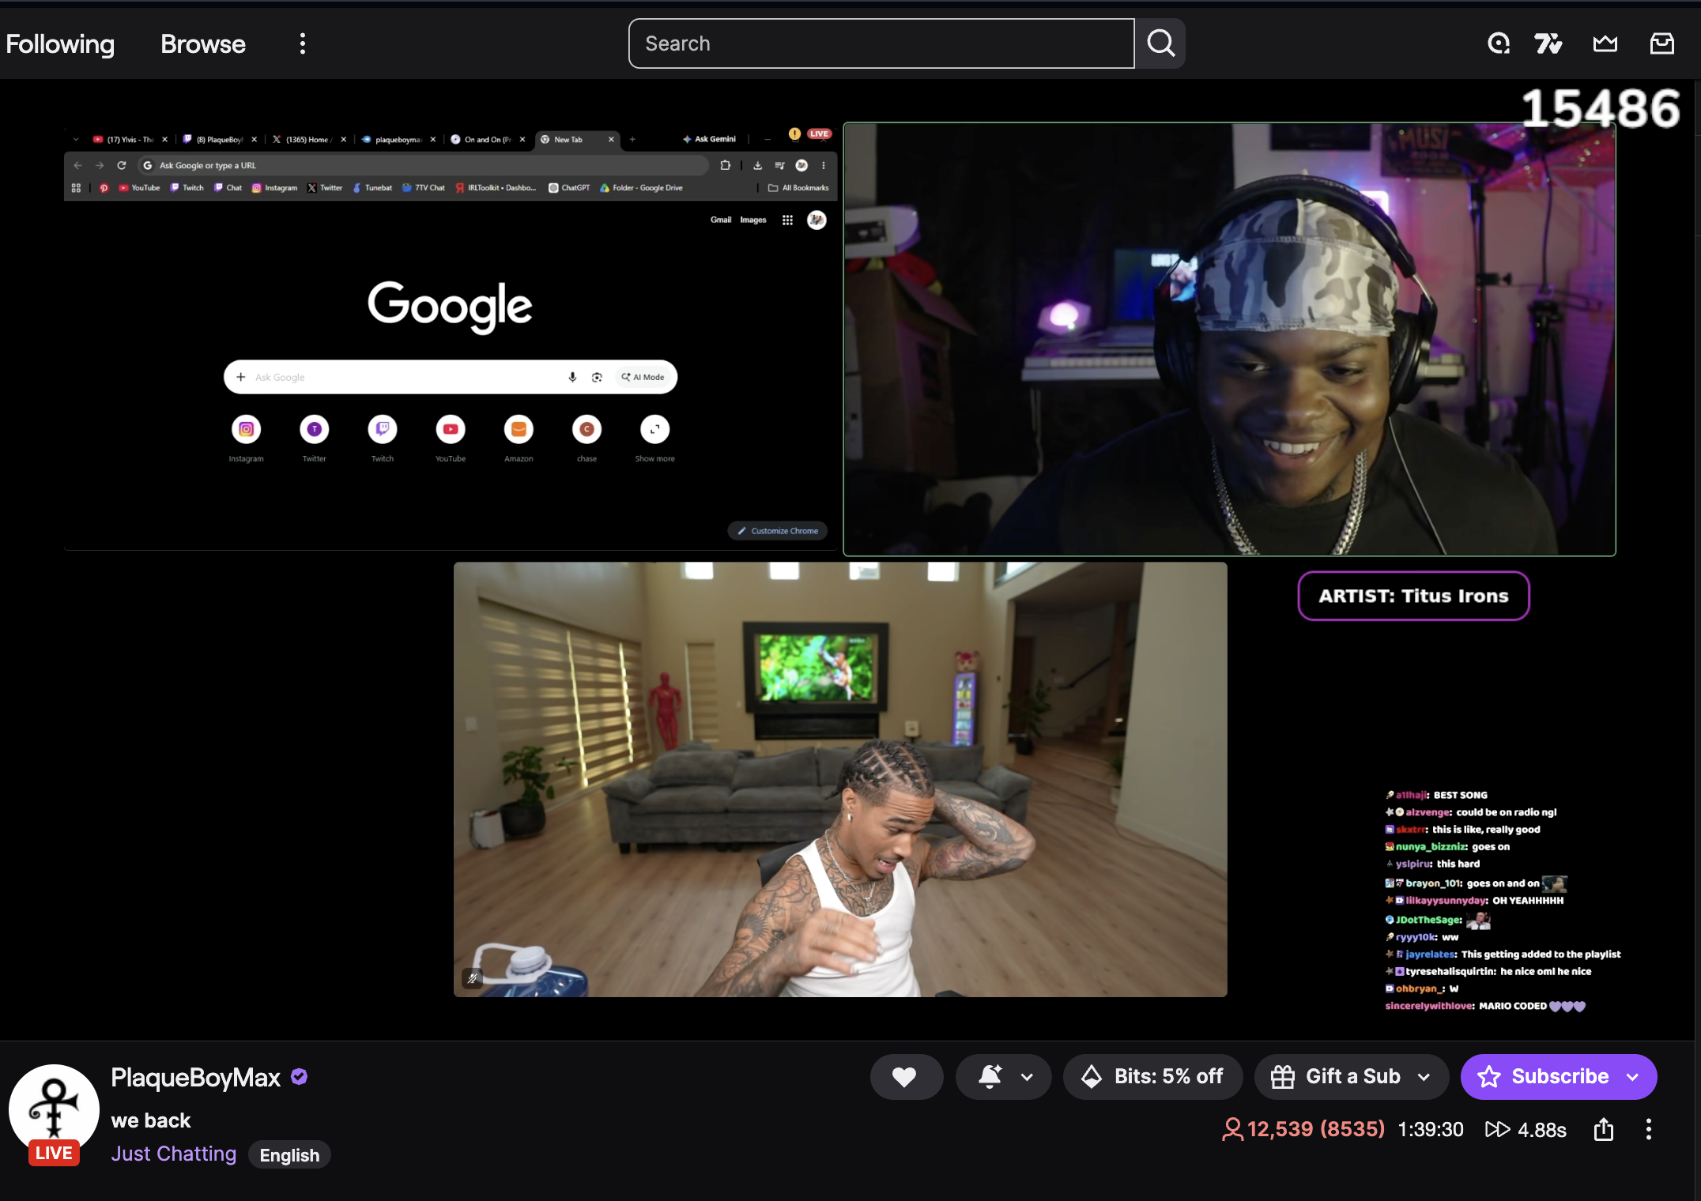1701x1201 pixels.
Task: Open the ChatGPT bookmark in streamed Chrome
Action: click(x=570, y=188)
